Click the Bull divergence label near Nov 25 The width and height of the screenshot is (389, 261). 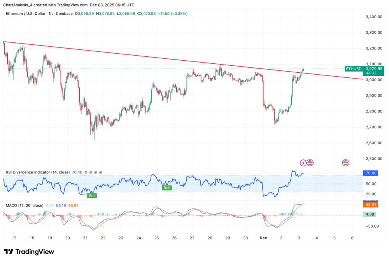(167, 188)
